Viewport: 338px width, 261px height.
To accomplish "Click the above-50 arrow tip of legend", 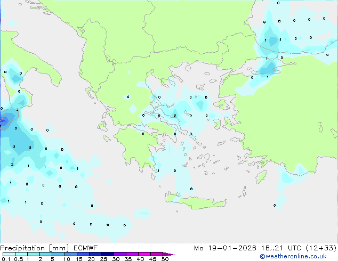I will [x=169, y=254].
